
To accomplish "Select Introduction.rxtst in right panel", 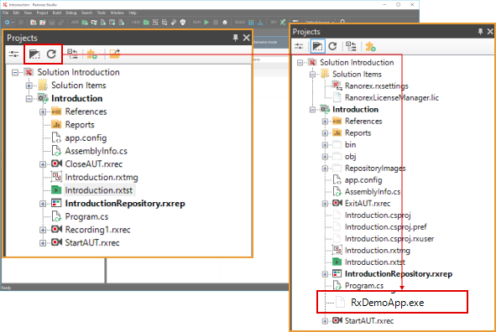I will pyautogui.click(x=375, y=262).
